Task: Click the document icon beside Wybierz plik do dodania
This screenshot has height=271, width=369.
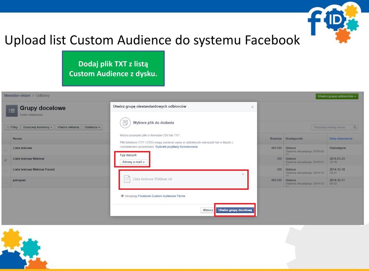Action: point(125,123)
